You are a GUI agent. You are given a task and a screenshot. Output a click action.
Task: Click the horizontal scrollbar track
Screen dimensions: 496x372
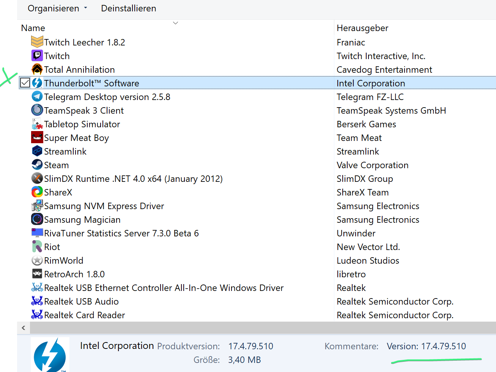point(262,328)
